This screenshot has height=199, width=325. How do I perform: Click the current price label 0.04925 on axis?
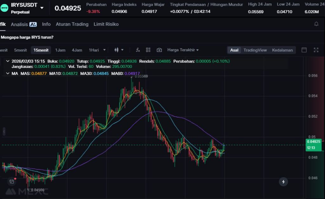pyautogui.click(x=314, y=142)
